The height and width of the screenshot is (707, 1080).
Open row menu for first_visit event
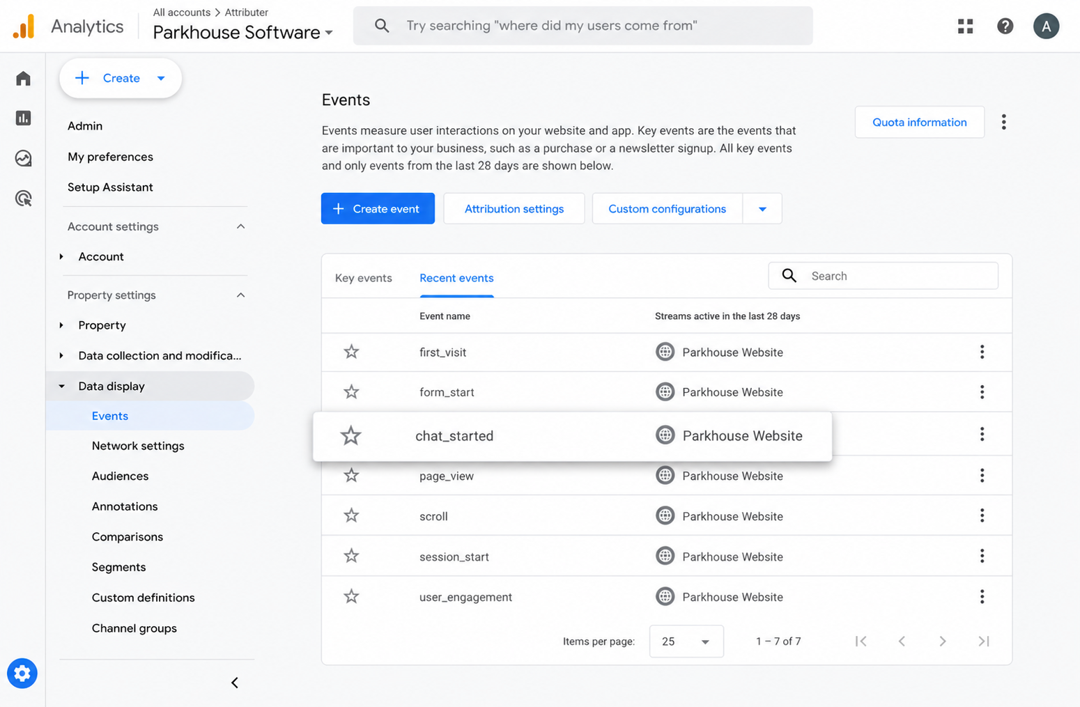tap(982, 352)
